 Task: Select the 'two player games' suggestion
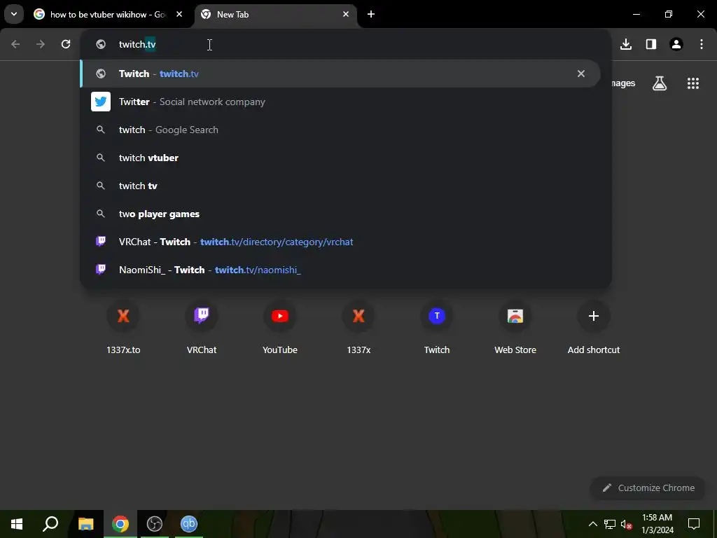[340, 214]
